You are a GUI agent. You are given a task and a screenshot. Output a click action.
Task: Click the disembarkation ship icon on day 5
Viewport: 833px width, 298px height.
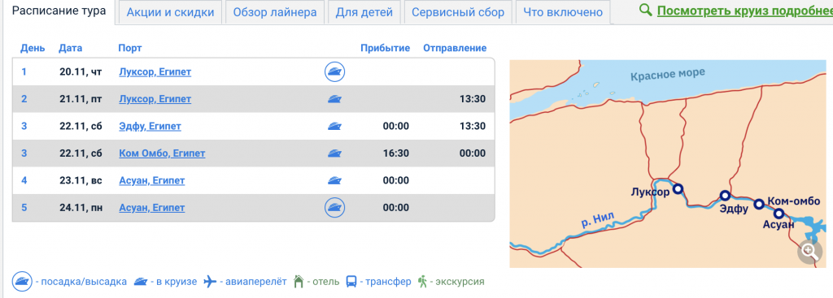point(334,207)
